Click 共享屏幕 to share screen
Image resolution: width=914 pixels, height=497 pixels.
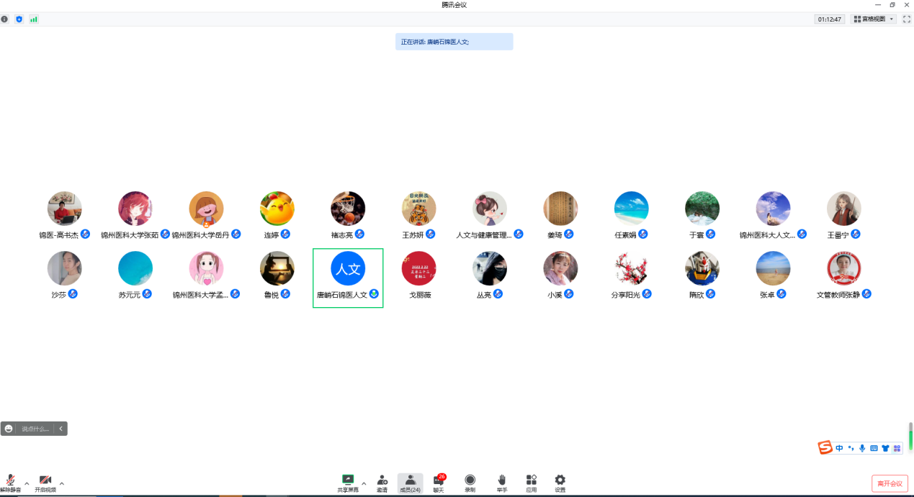[x=347, y=483]
